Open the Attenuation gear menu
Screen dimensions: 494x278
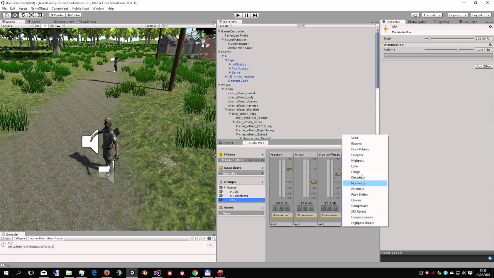point(491,45)
